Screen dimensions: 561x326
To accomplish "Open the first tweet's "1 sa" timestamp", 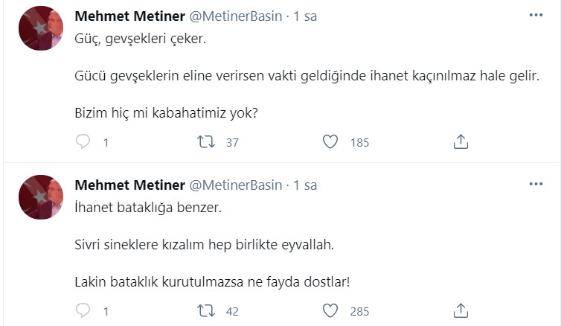I will click(306, 16).
